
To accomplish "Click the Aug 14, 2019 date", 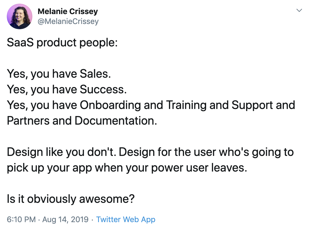I will [65, 220].
